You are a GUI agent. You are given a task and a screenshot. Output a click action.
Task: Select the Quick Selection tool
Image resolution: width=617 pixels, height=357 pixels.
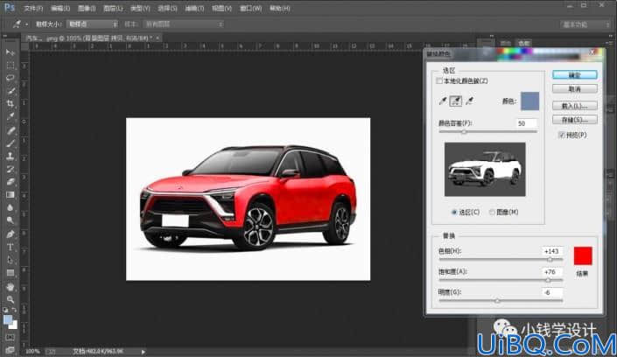point(11,91)
